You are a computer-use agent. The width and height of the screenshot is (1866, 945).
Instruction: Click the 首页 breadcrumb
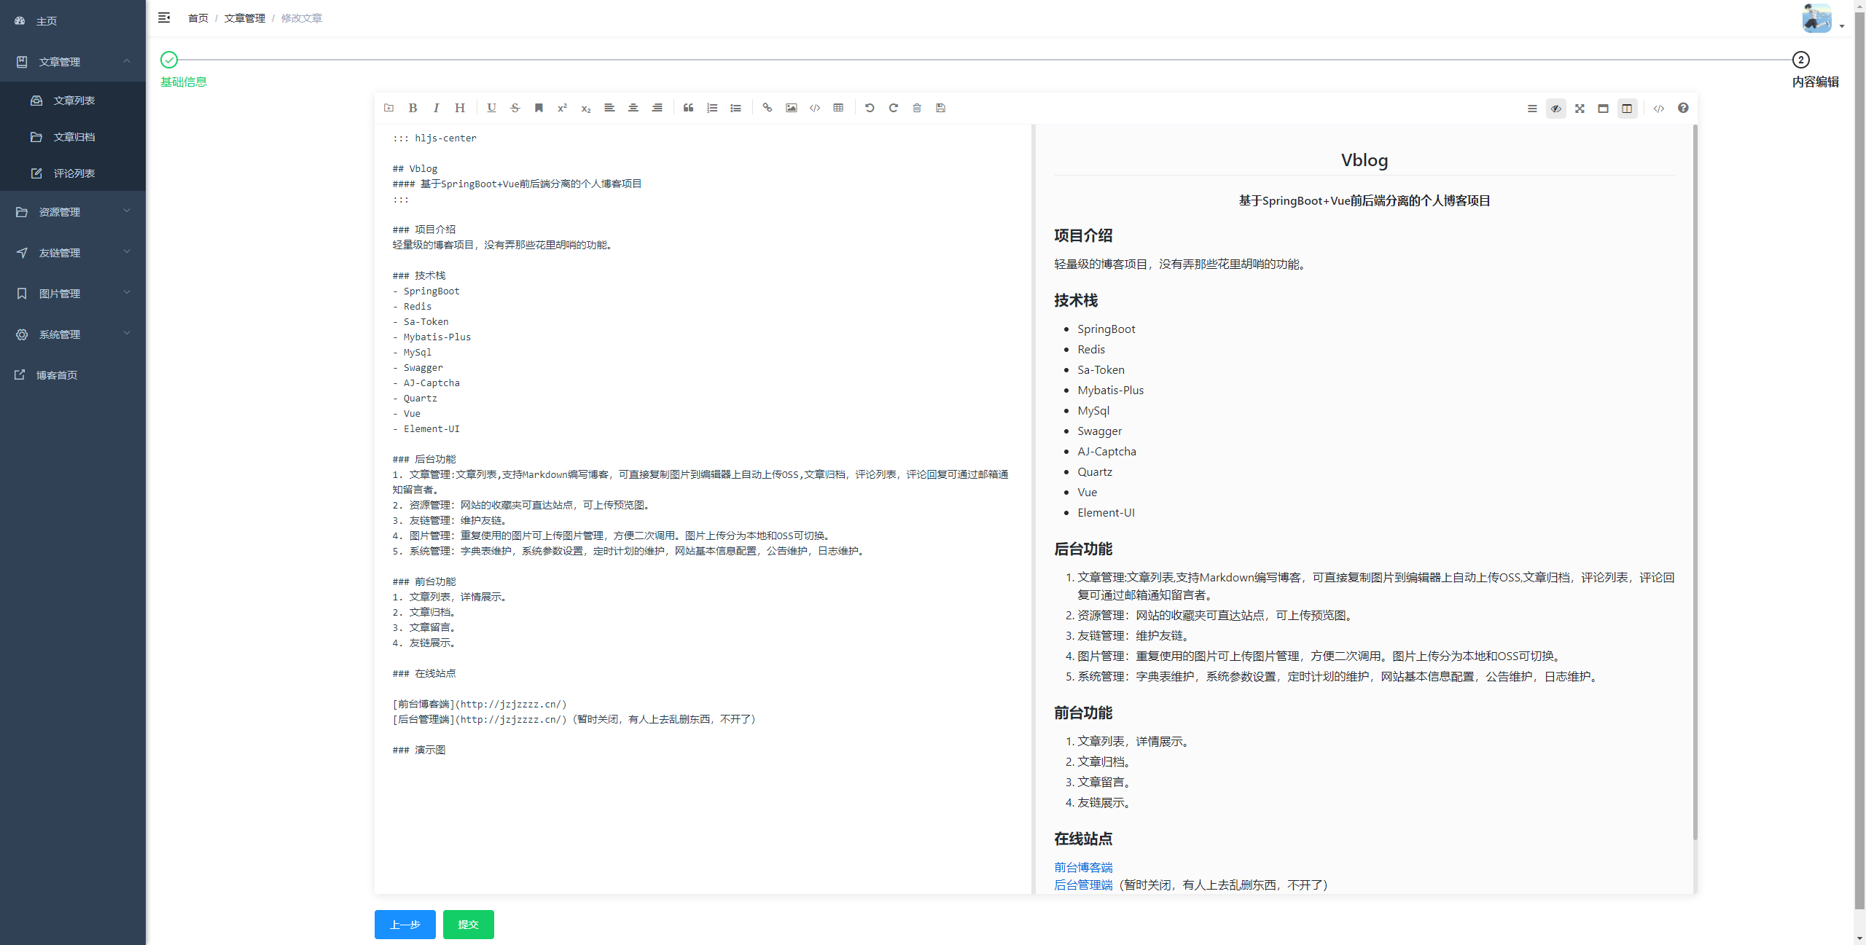point(198,18)
